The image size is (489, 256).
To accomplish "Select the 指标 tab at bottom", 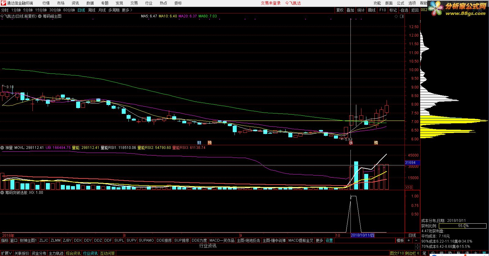I will click(5, 240).
